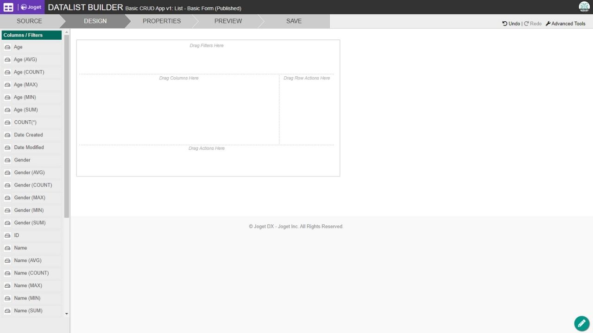Open the user profile avatar
The width and height of the screenshot is (593, 333).
[x=584, y=7]
